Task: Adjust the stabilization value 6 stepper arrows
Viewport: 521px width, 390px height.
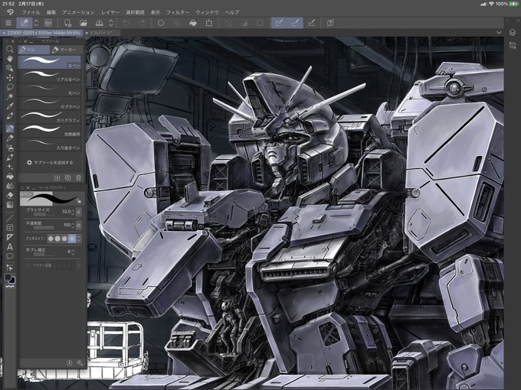Action: [x=73, y=252]
